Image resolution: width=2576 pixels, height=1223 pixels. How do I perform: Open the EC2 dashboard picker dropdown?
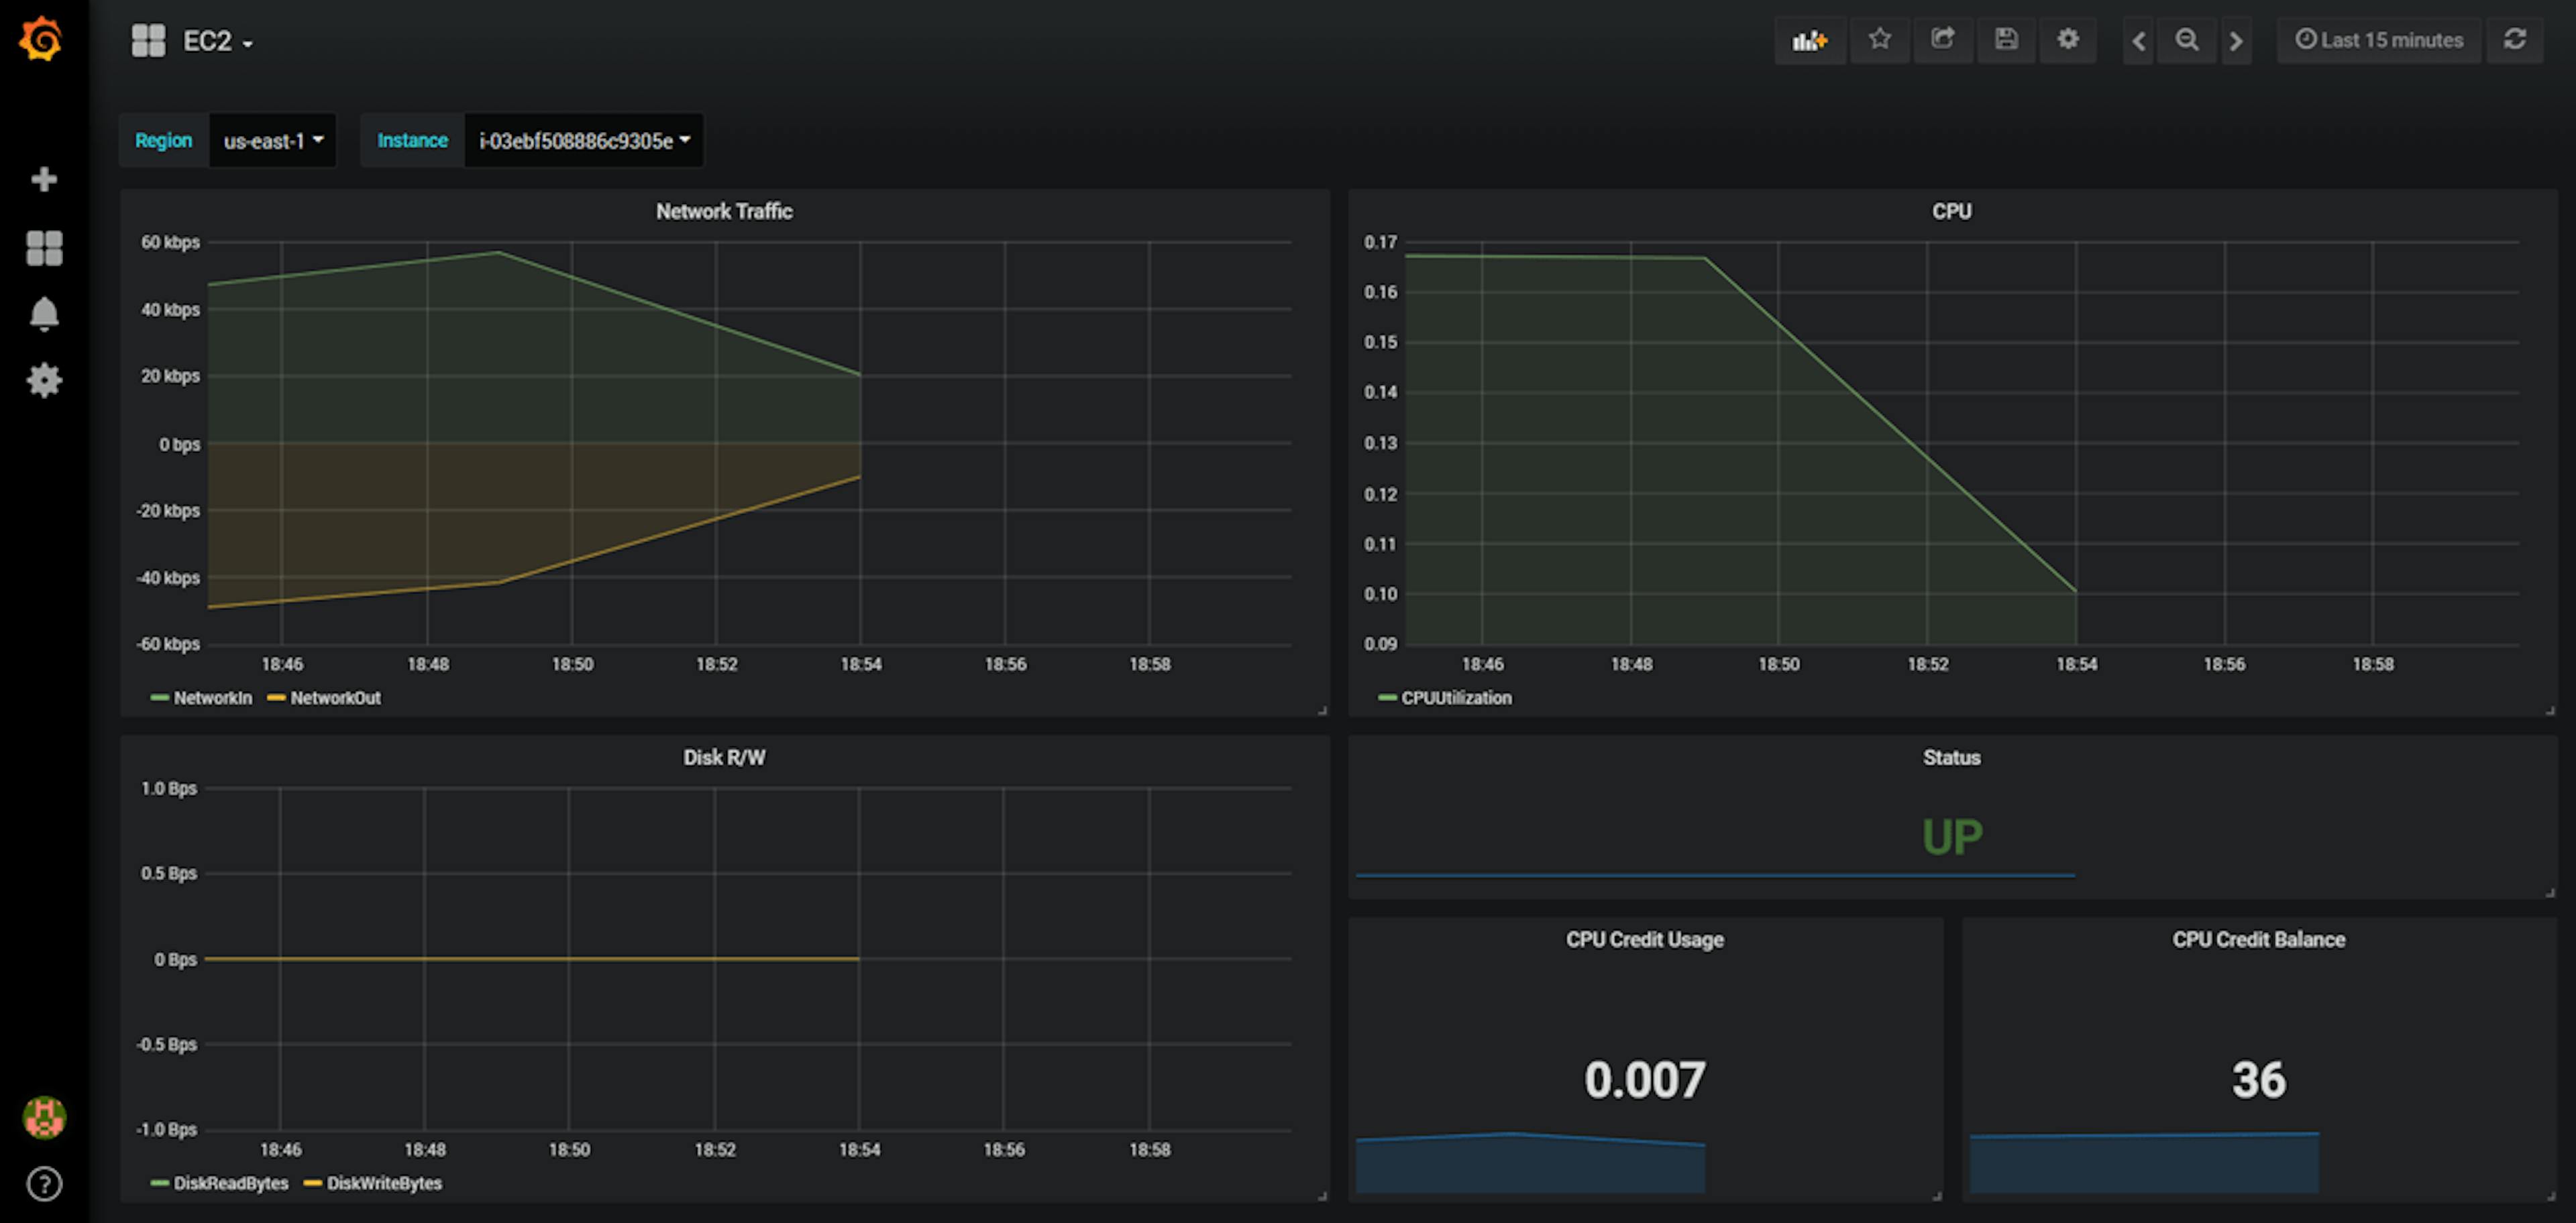coord(218,41)
